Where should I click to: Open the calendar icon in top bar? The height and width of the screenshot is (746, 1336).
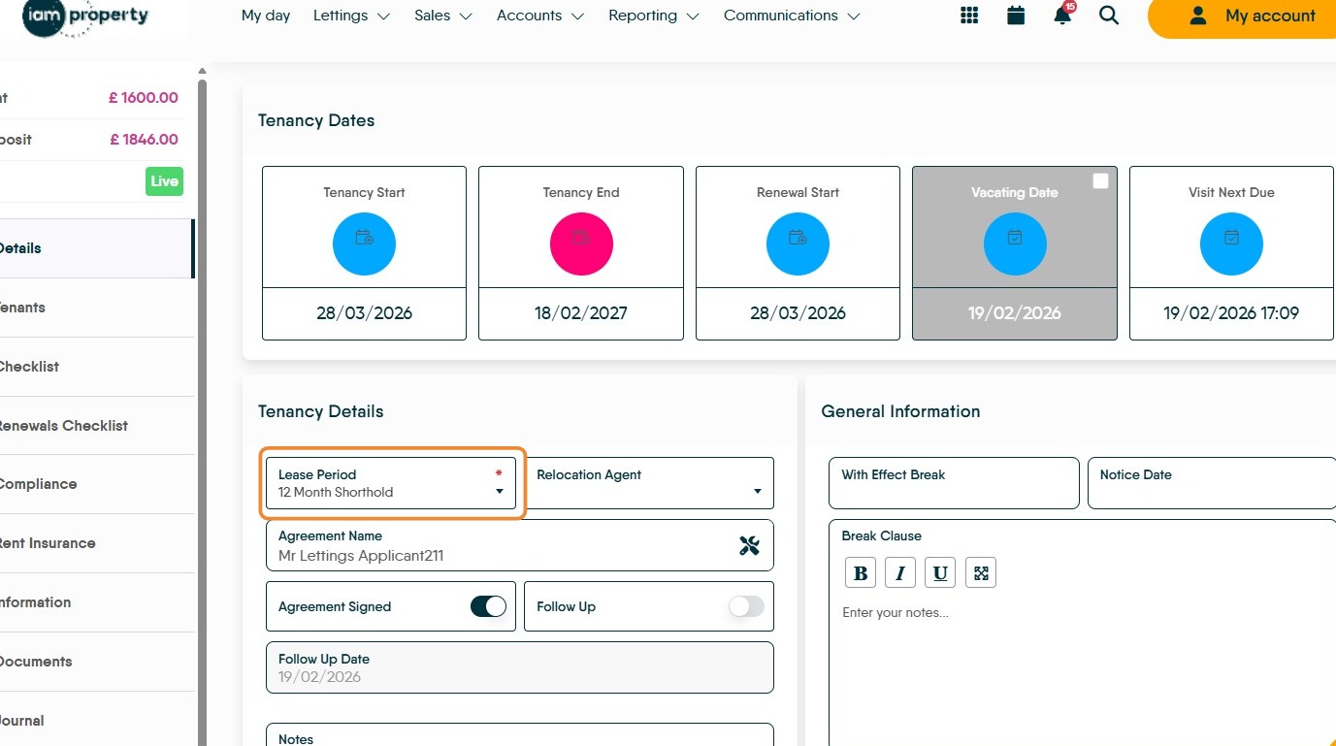1016,16
